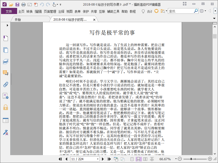Open the Foxit app logo menu

[5, 4]
